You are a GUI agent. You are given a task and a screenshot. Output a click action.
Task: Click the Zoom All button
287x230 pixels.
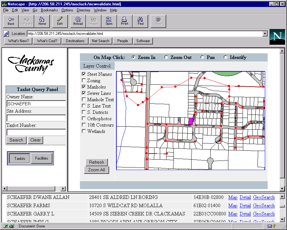pos(96,170)
